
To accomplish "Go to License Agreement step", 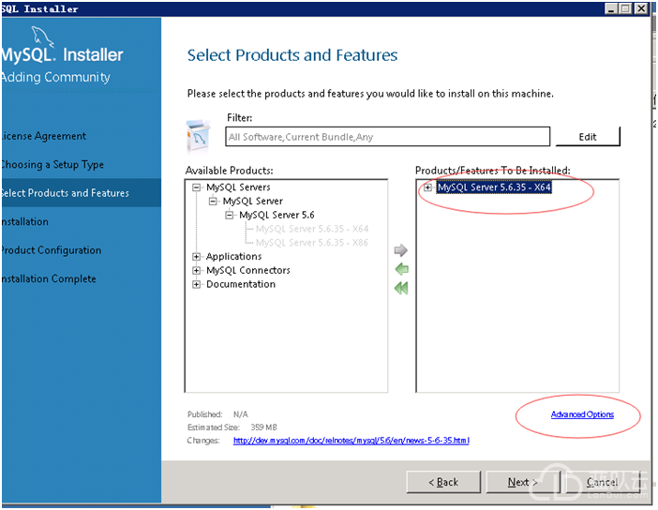I will click(x=43, y=136).
